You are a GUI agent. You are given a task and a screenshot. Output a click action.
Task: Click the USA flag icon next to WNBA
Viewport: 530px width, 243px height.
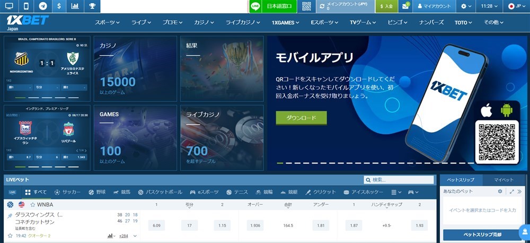pyautogui.click(x=22, y=204)
